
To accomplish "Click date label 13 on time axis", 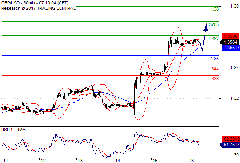I will tap(80, 161).
